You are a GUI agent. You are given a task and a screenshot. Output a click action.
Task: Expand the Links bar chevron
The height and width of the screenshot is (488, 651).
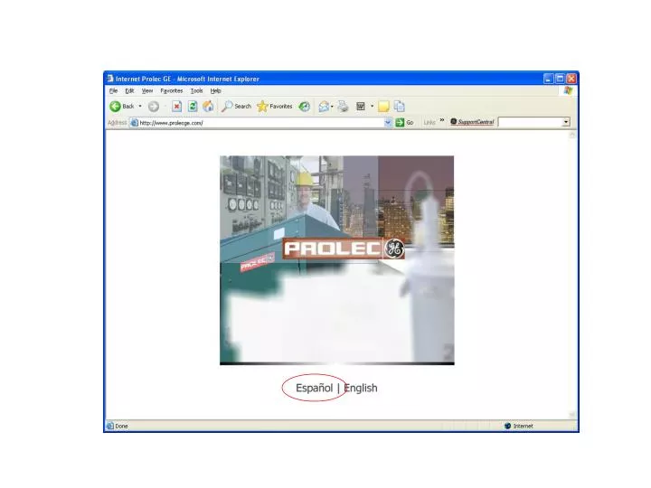442,120
